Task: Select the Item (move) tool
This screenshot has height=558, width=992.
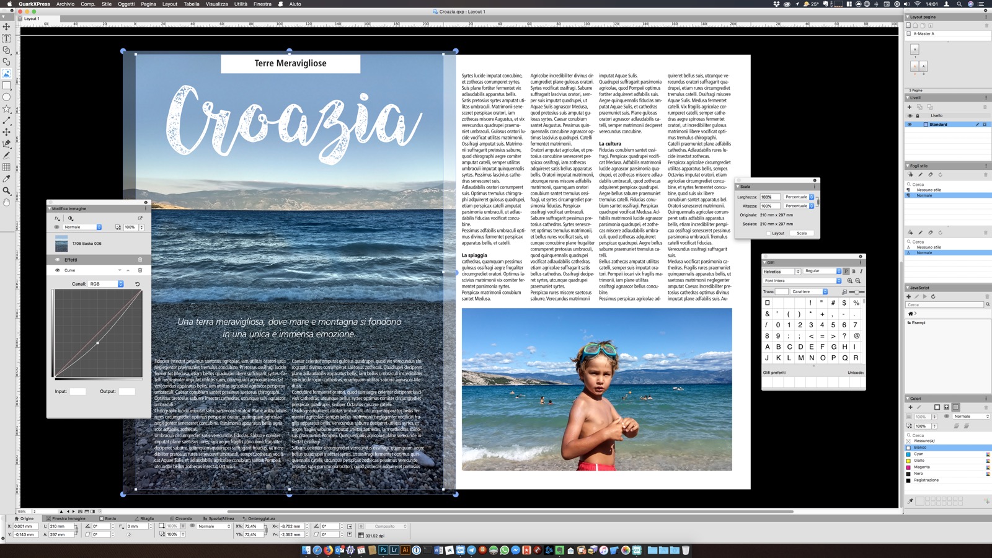Action: (7, 27)
